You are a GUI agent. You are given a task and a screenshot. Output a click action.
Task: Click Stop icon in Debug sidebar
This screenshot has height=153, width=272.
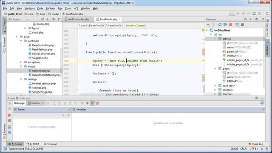pyautogui.click(x=9, y=109)
